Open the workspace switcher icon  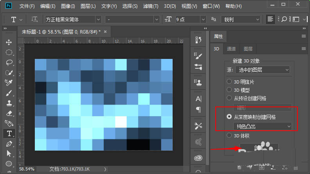tap(296, 19)
